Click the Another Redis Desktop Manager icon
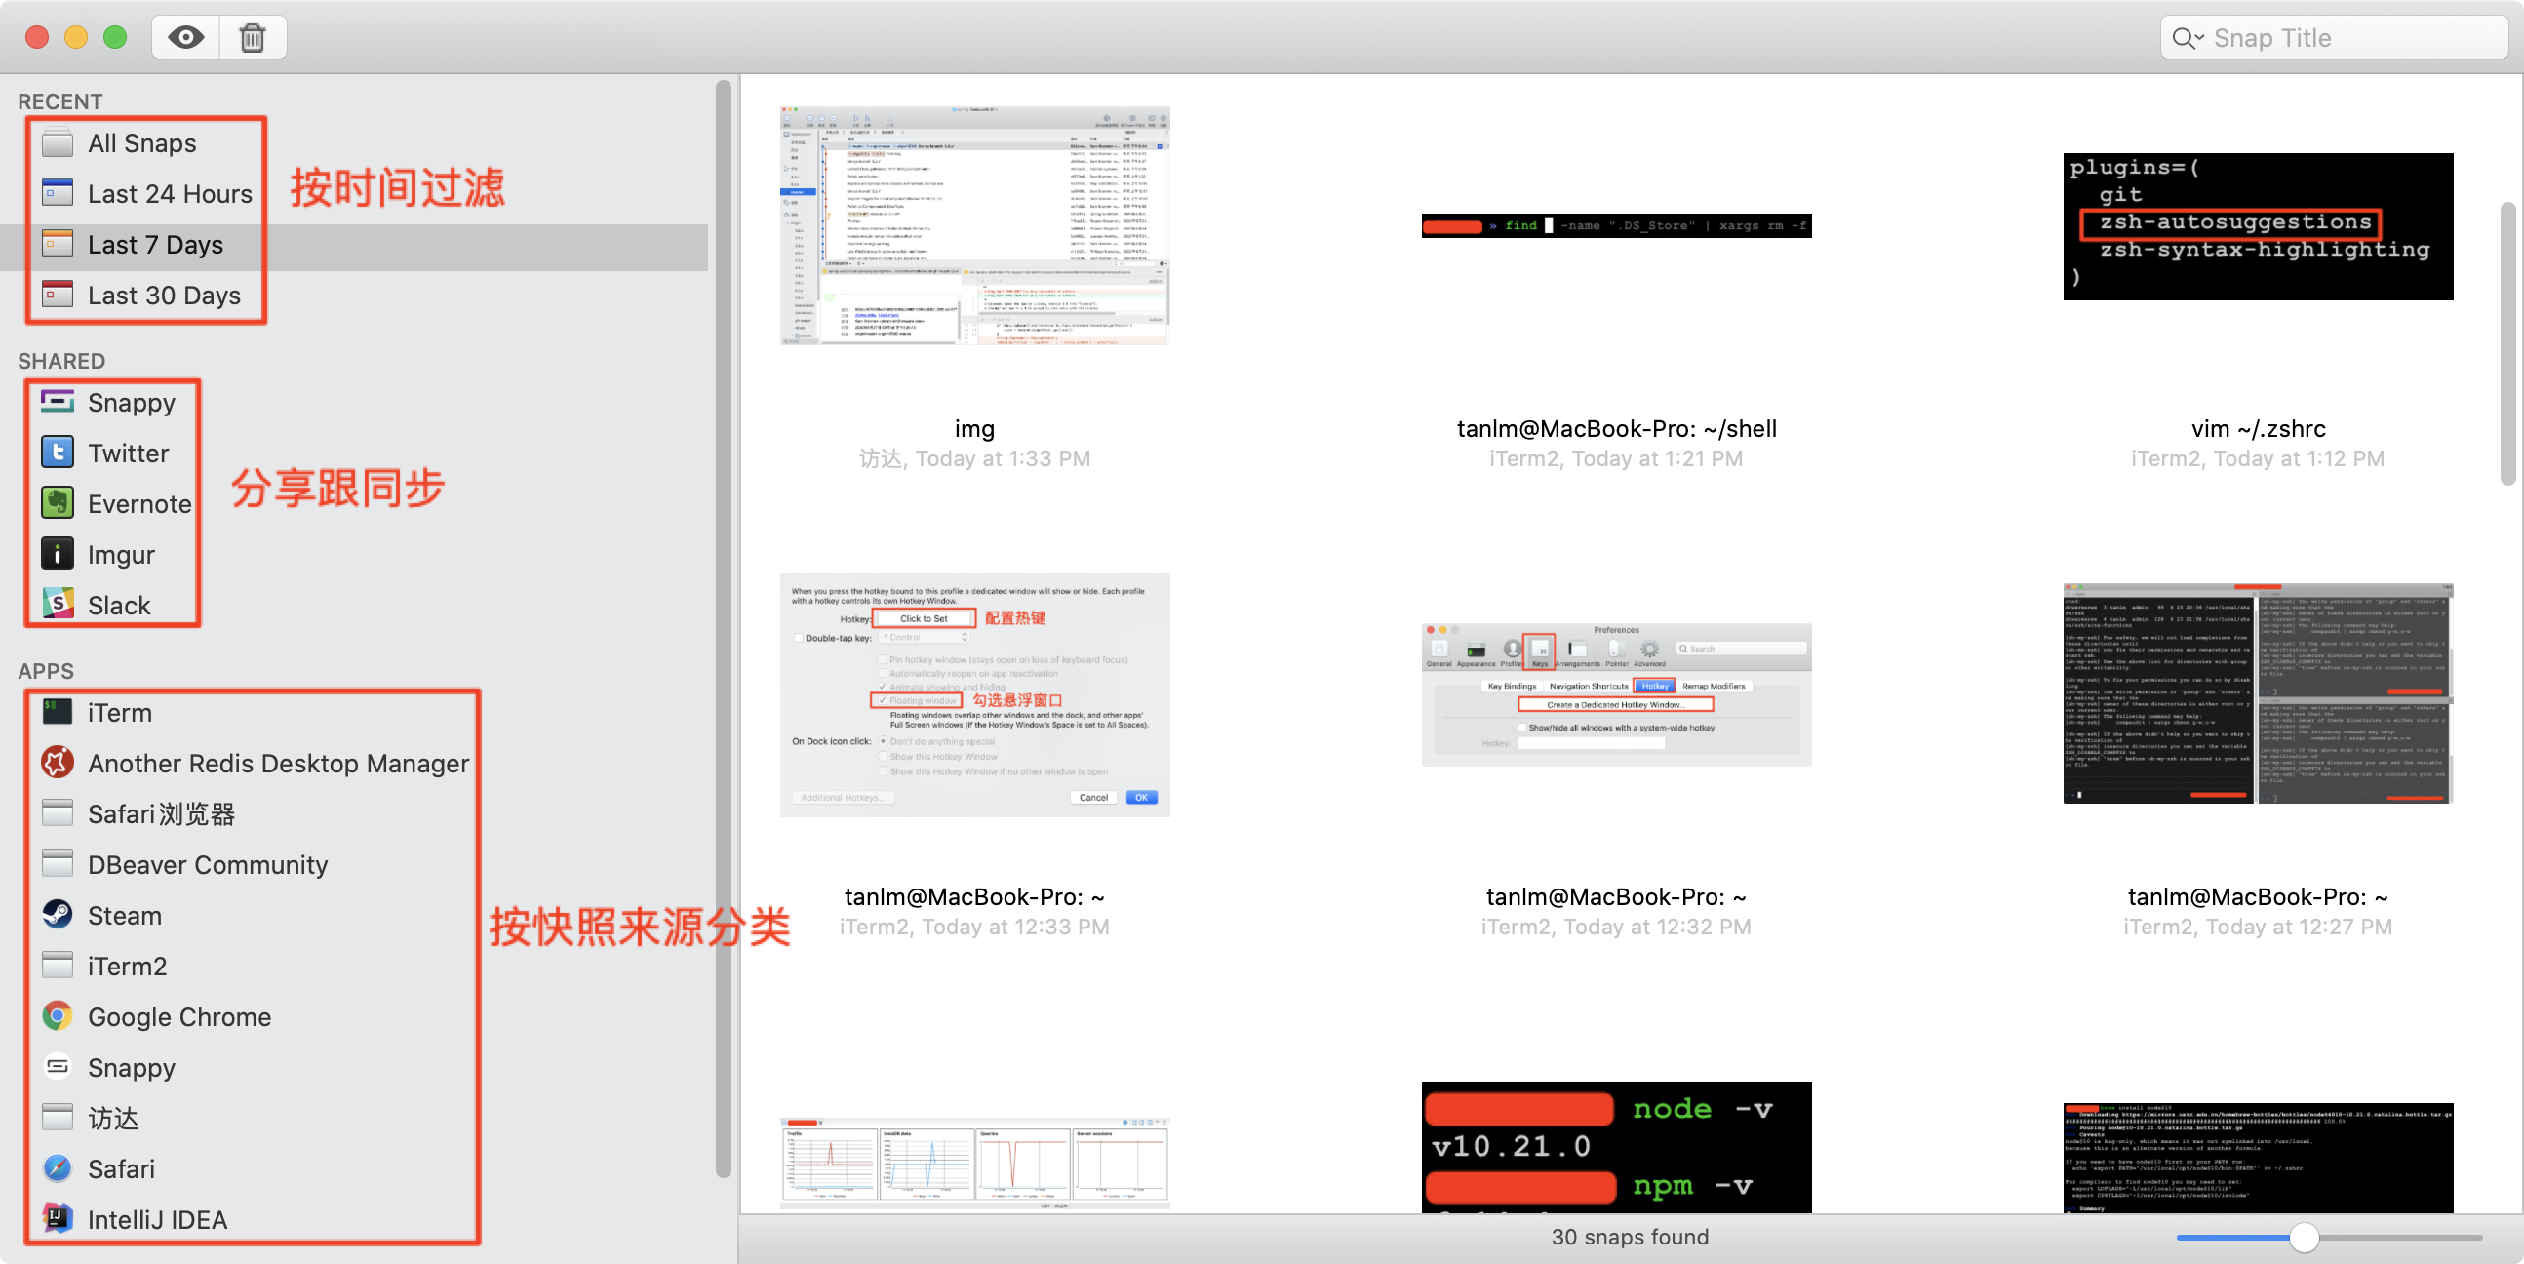Viewport: 2524px width, 1264px height. click(58, 763)
